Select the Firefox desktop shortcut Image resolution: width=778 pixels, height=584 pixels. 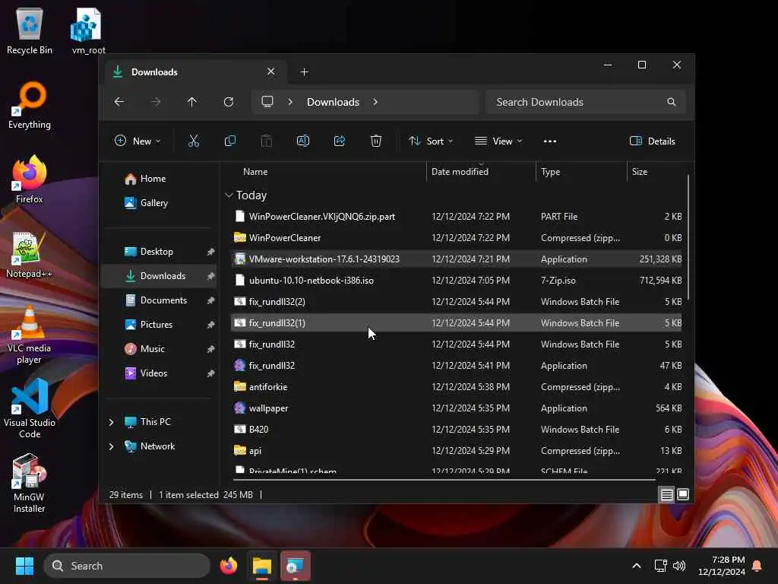point(30,179)
